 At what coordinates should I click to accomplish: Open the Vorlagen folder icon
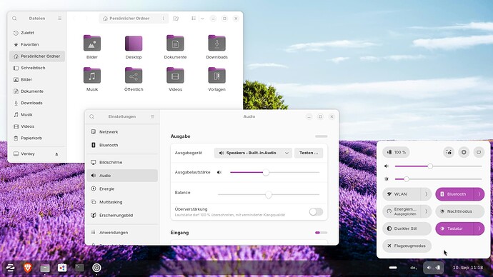(216, 76)
